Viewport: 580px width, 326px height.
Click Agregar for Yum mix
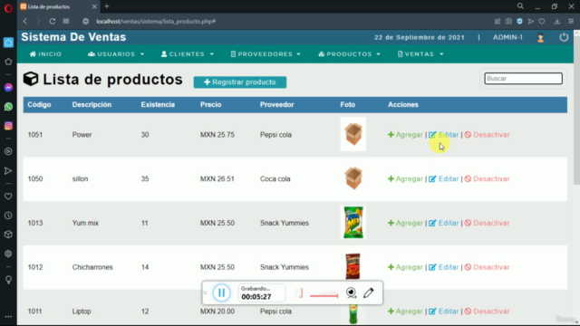(405, 223)
